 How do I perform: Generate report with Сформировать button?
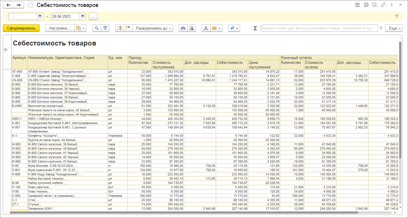click(x=21, y=28)
